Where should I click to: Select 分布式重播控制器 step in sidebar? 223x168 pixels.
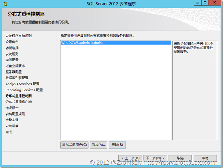(x=18, y=96)
